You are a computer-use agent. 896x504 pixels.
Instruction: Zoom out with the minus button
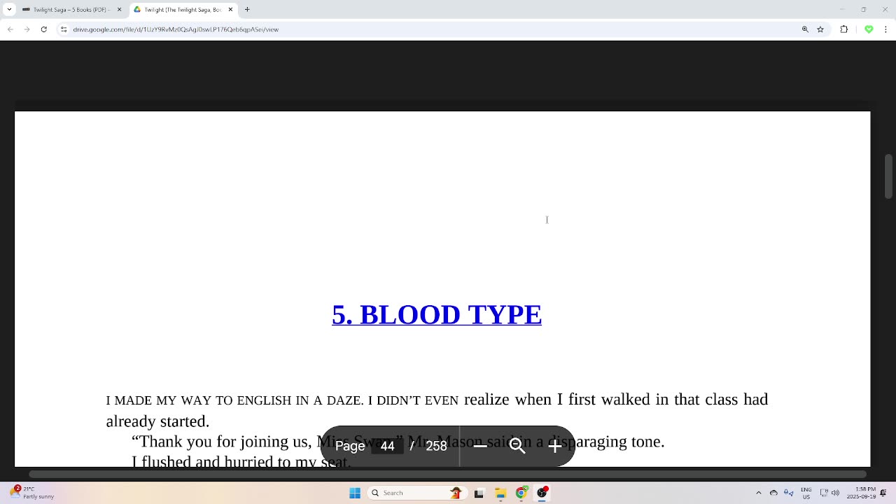tap(480, 446)
